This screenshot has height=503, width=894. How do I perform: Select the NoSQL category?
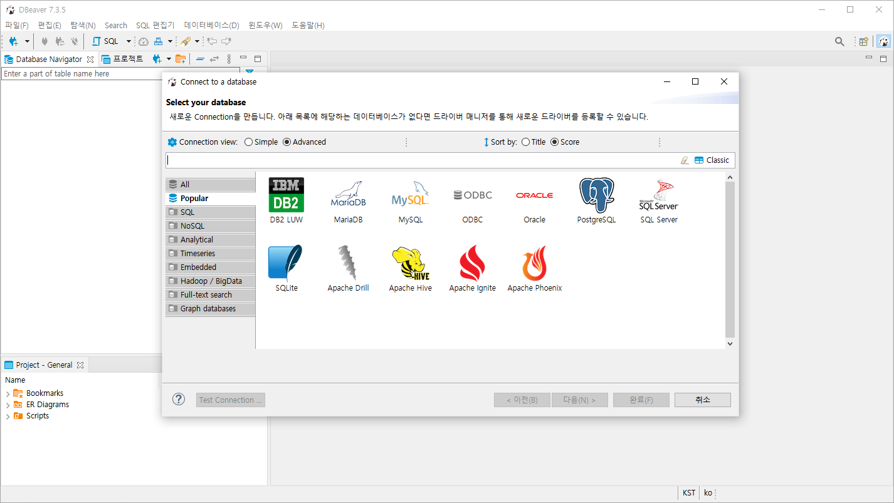click(211, 226)
